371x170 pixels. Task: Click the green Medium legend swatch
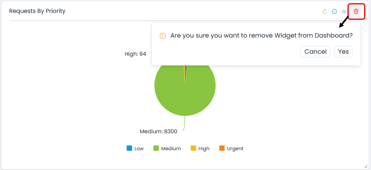coord(156,148)
